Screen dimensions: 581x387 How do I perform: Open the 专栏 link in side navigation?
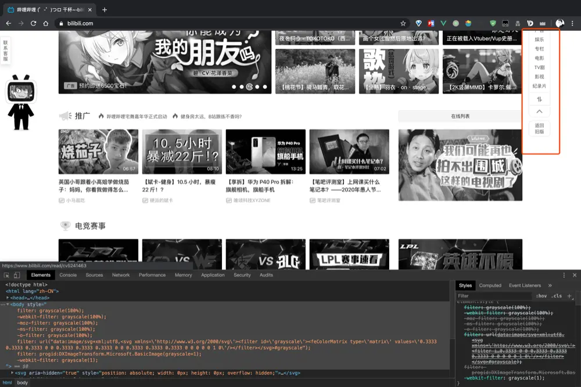coord(540,49)
